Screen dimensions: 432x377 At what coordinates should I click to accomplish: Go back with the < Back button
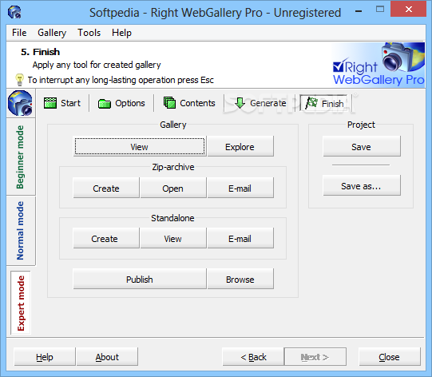point(253,356)
